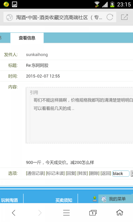
Task: Click the 删除 link
Action: click(x=94, y=173)
